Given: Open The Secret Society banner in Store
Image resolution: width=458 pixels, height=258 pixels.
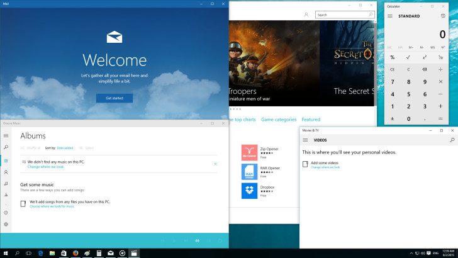Looking at the screenshot, I should [x=347, y=63].
